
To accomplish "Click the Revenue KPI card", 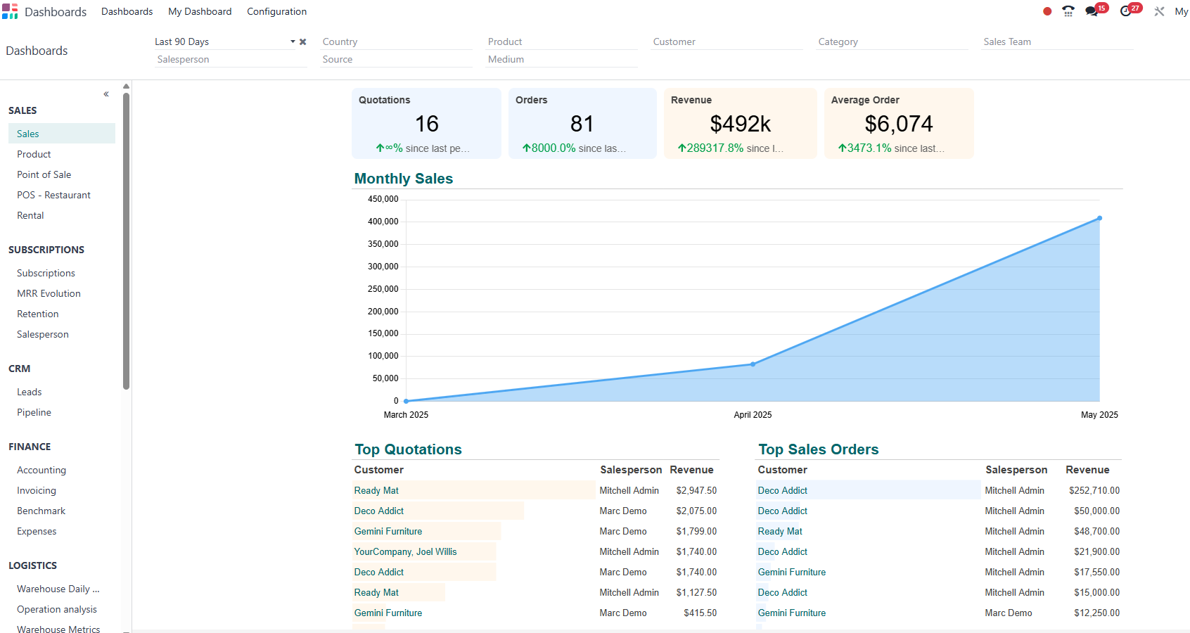I will 740,124.
